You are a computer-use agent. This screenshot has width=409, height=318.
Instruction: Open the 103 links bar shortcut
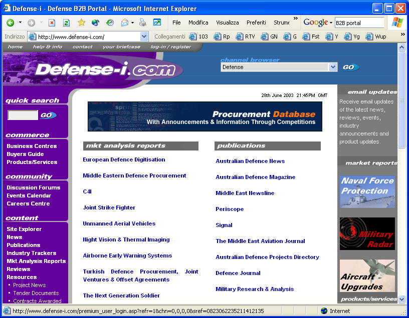199,36
